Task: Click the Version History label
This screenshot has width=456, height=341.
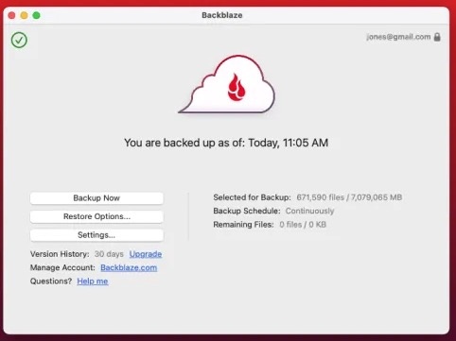Action: tap(60, 254)
